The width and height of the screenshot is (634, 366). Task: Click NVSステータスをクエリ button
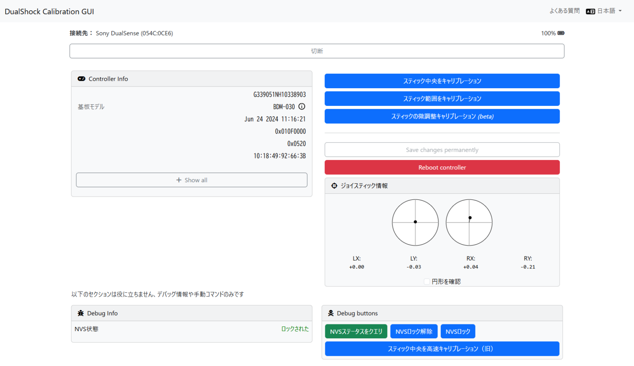click(x=356, y=331)
